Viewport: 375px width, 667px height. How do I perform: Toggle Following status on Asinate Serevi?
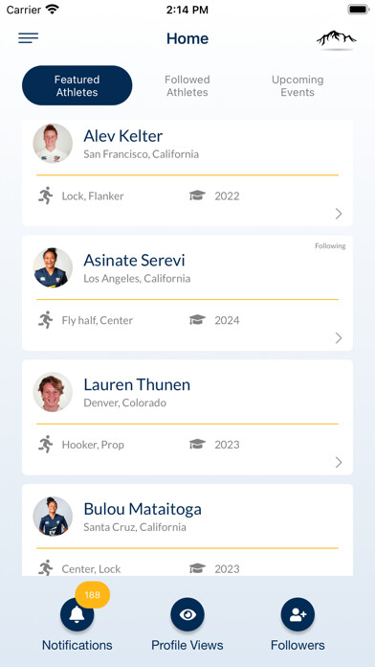330,246
